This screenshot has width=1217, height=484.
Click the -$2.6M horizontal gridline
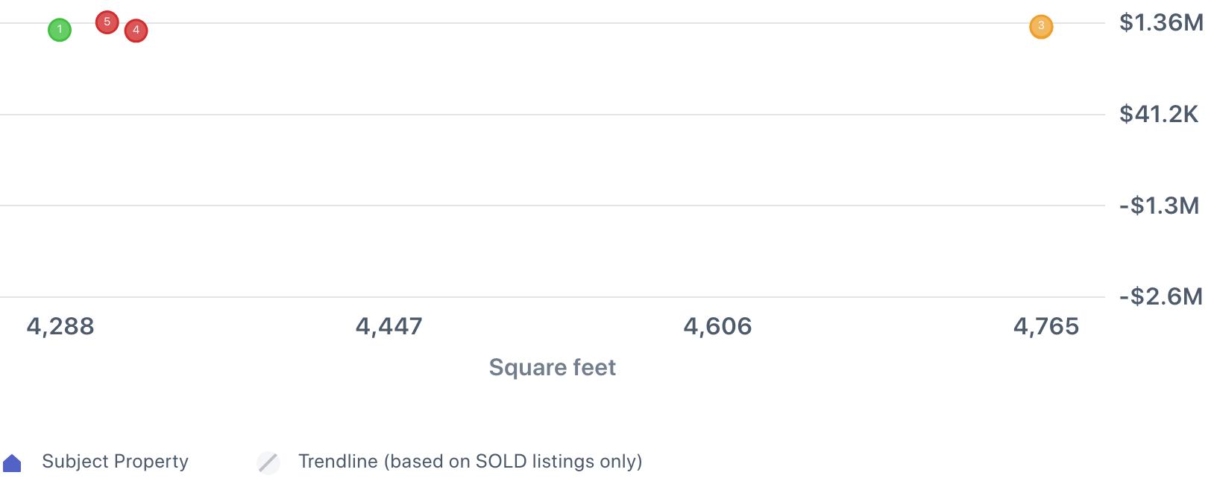[552, 297]
